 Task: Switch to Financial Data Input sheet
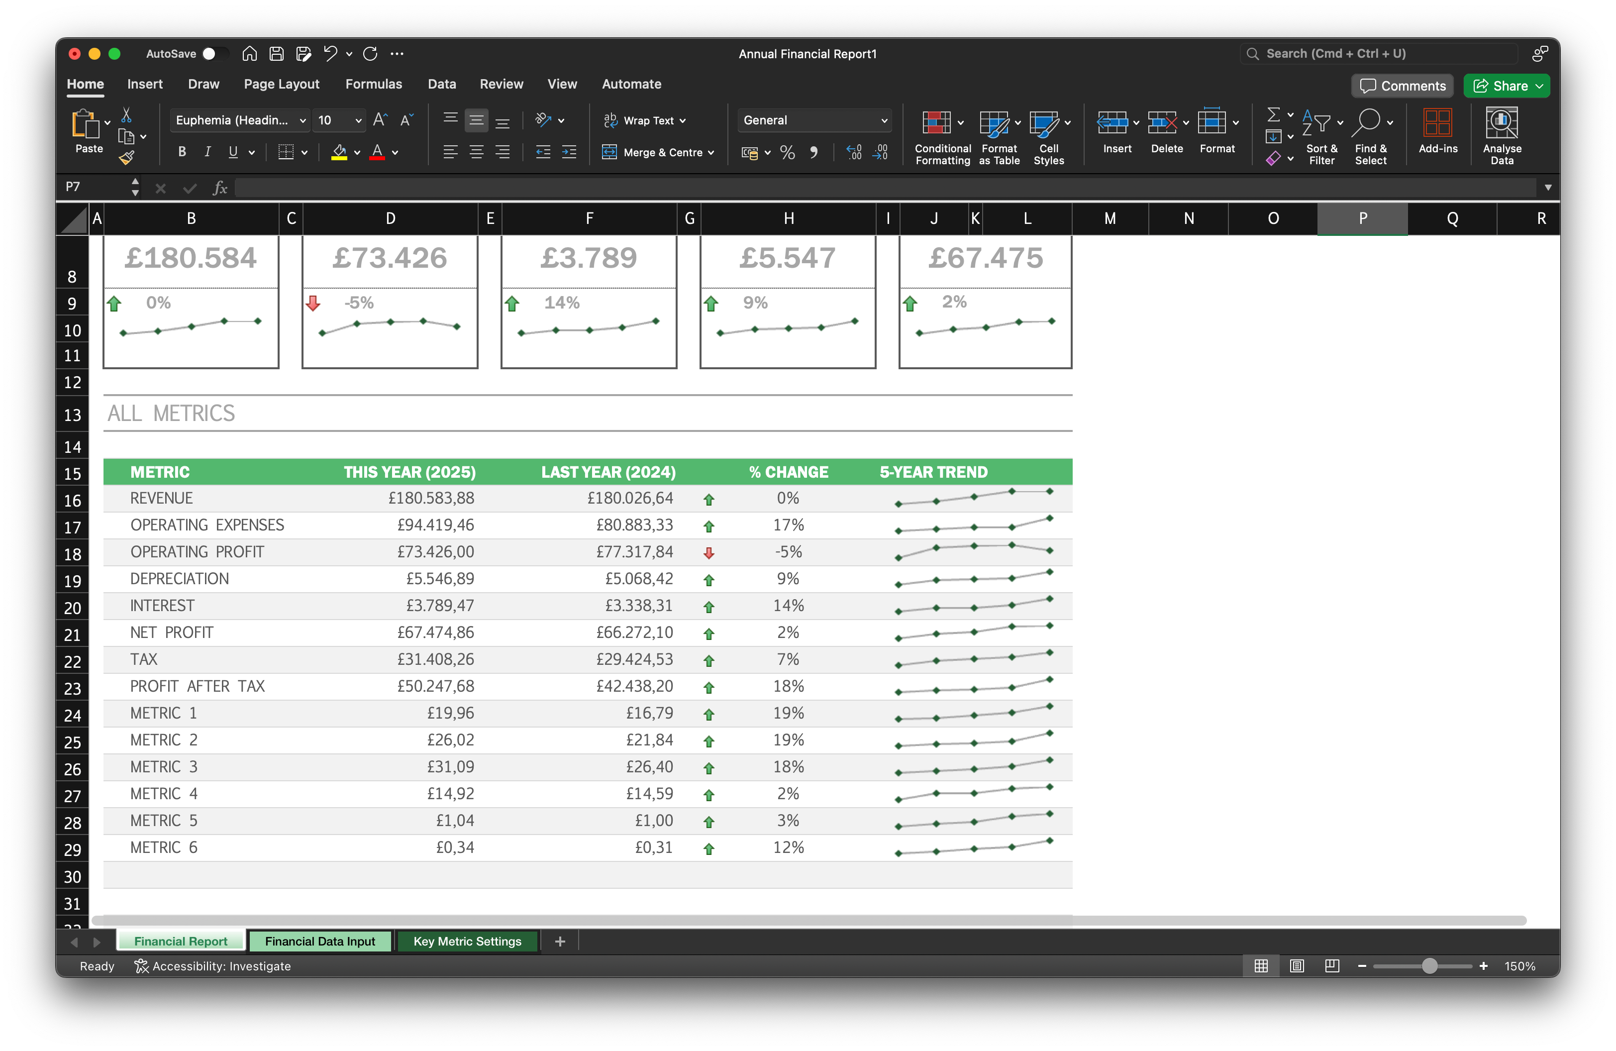pos(320,941)
